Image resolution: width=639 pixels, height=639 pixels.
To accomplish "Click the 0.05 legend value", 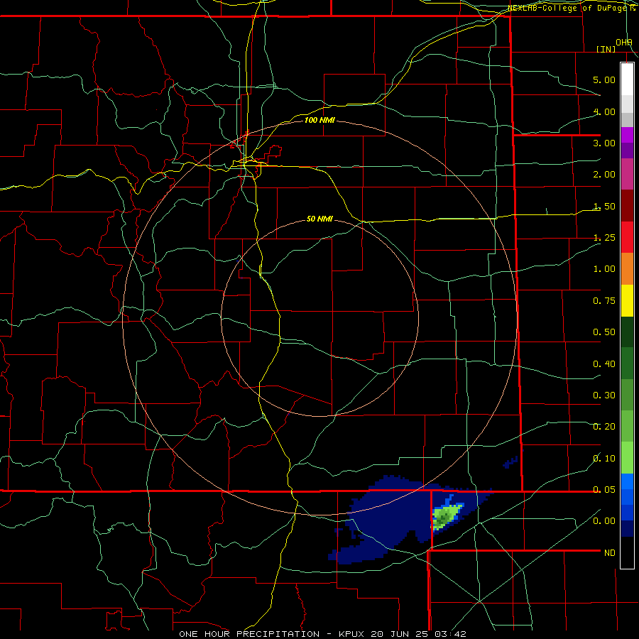I will pyautogui.click(x=604, y=489).
